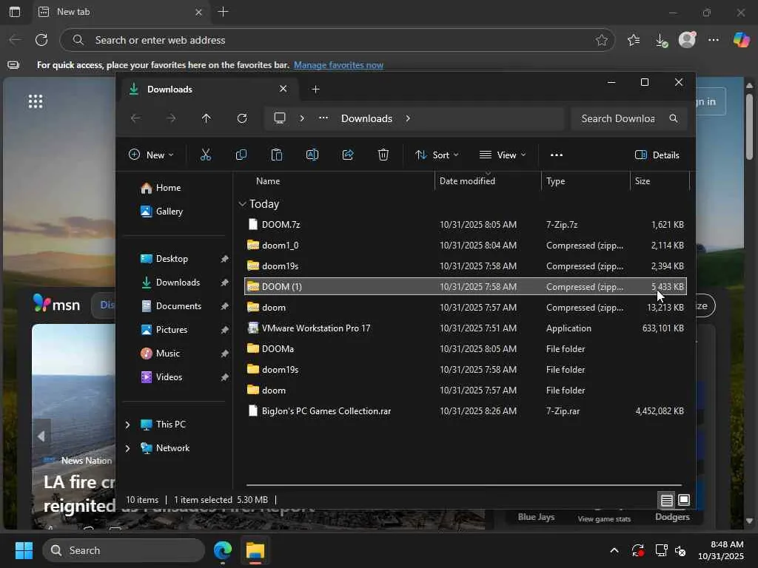Switch to details list view in status bar
Image resolution: width=758 pixels, height=568 pixels.
[666, 501]
